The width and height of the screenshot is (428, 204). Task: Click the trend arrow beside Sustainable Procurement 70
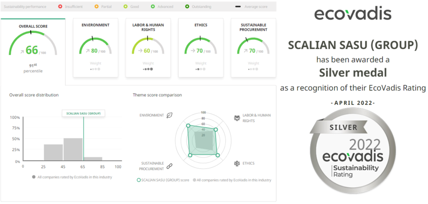tap(245, 51)
